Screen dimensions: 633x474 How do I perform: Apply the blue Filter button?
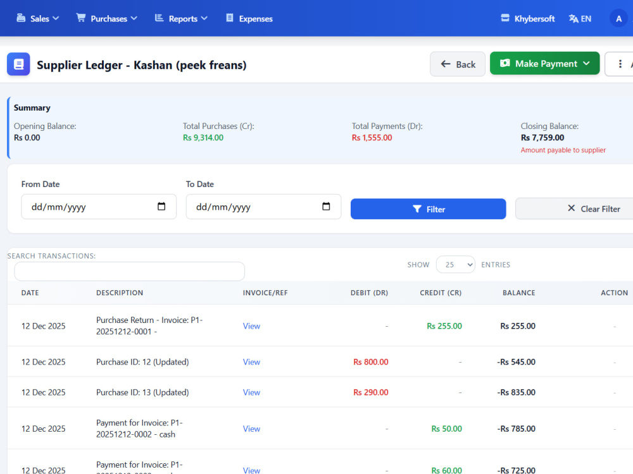click(x=428, y=209)
